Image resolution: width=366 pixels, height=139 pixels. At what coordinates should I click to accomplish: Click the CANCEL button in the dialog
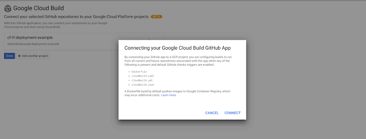(x=212, y=113)
